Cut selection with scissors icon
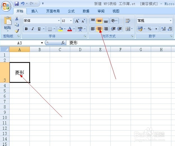The width and height of the screenshot is (175, 146). [17, 19]
